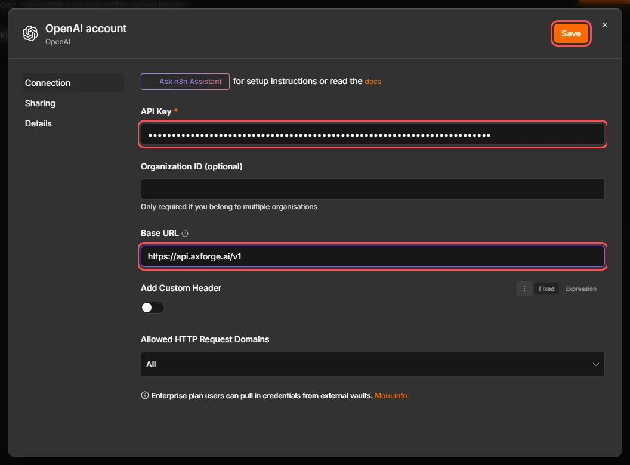
Task: Click the Base URL help icon
Action: 185,234
